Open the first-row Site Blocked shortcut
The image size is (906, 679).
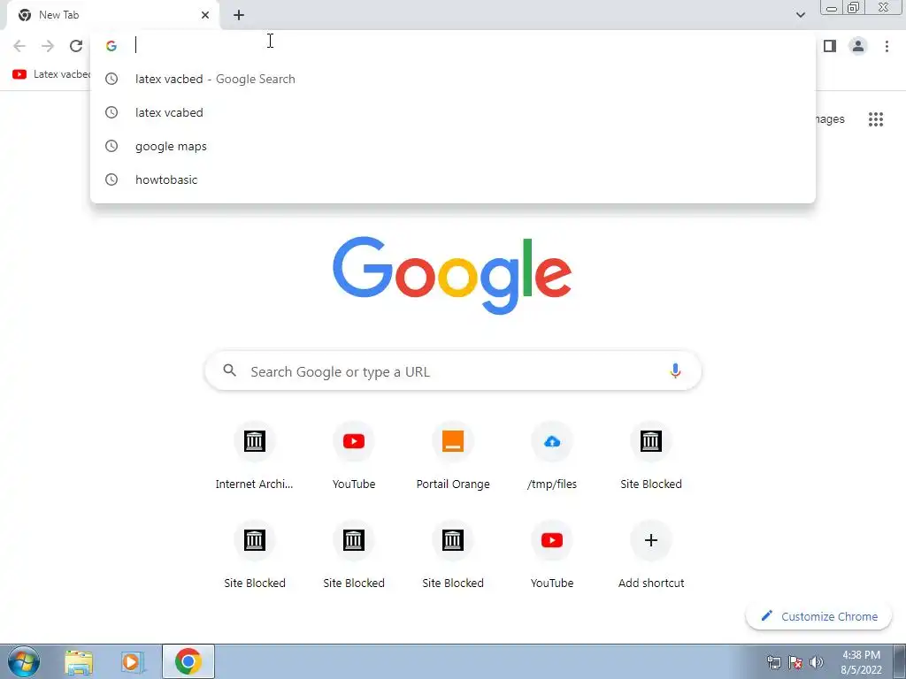point(651,456)
